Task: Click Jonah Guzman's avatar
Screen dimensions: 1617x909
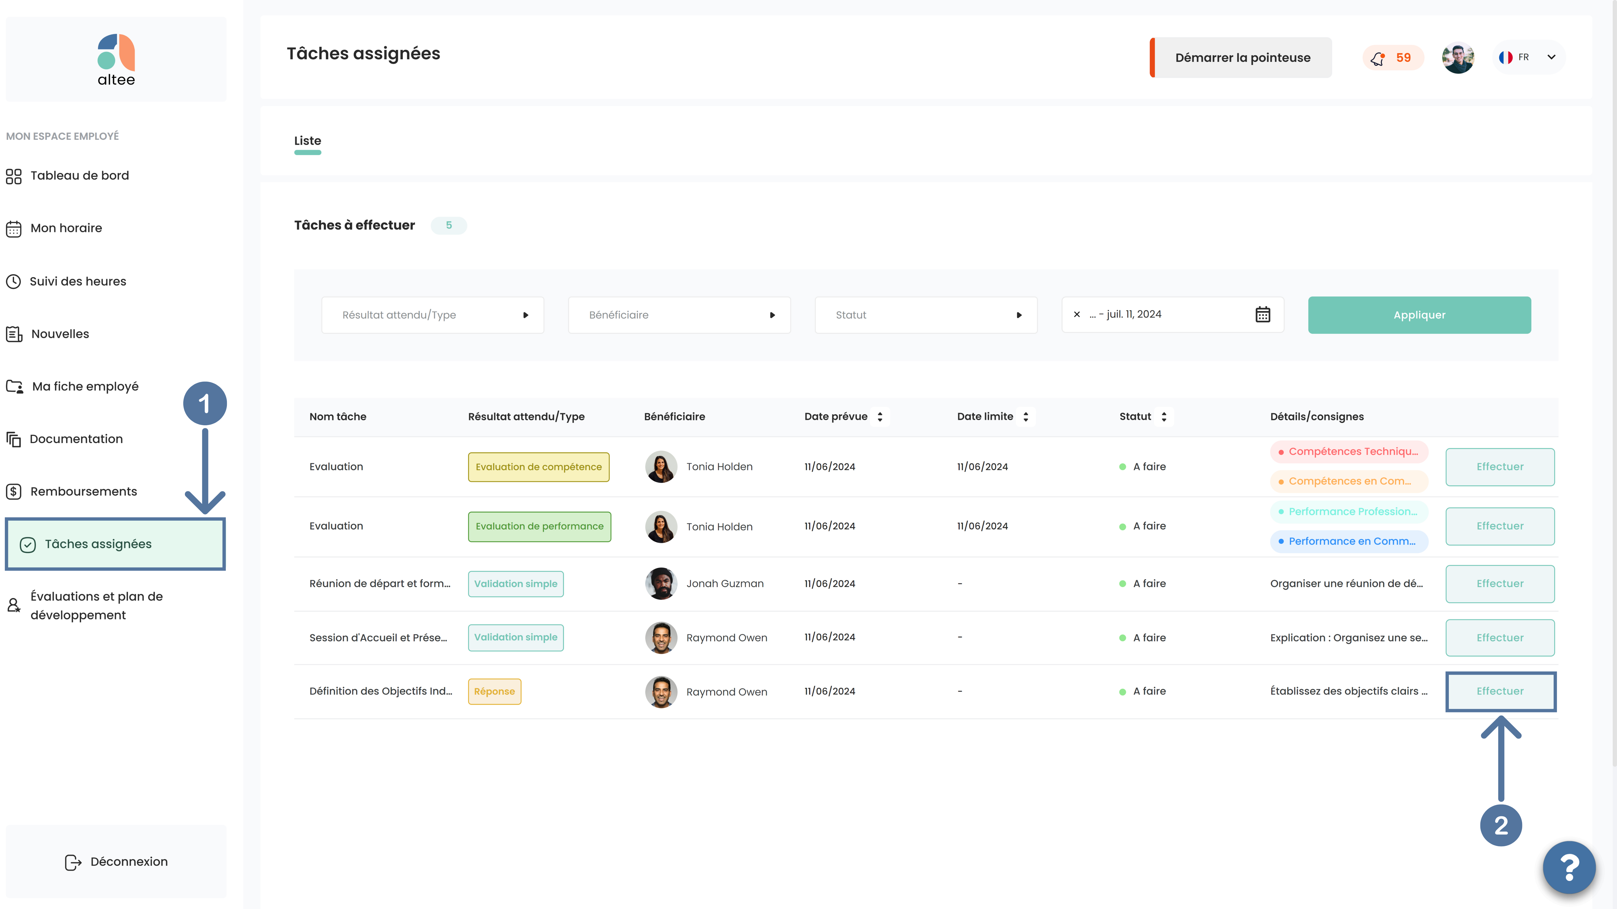Action: tap(661, 584)
